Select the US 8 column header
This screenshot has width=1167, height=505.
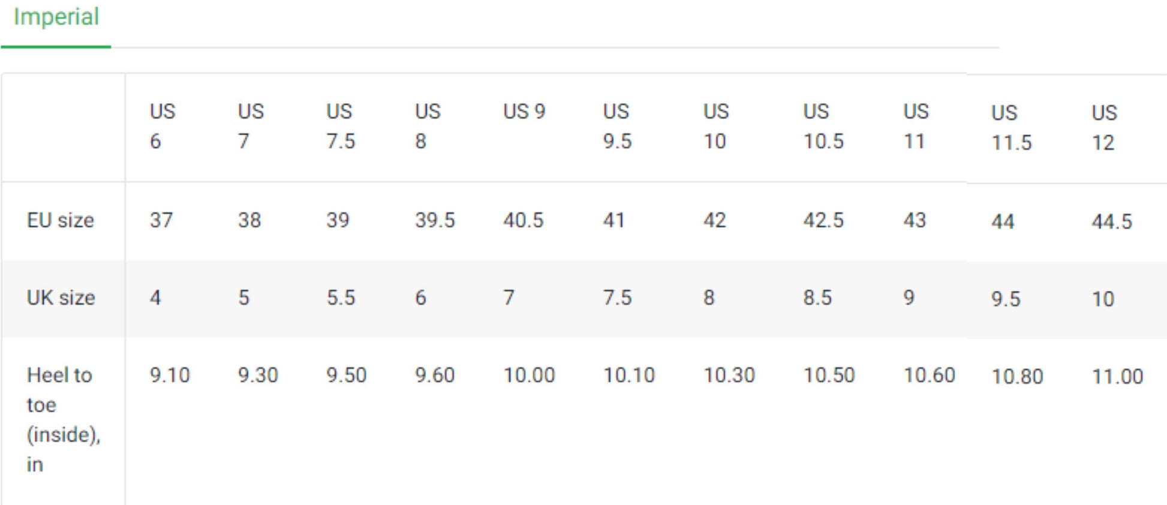426,126
